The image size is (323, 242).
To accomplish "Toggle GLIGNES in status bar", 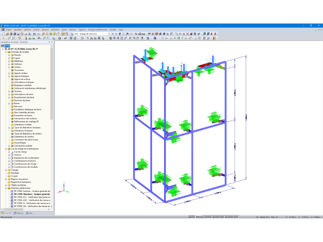I will pos(229,217).
